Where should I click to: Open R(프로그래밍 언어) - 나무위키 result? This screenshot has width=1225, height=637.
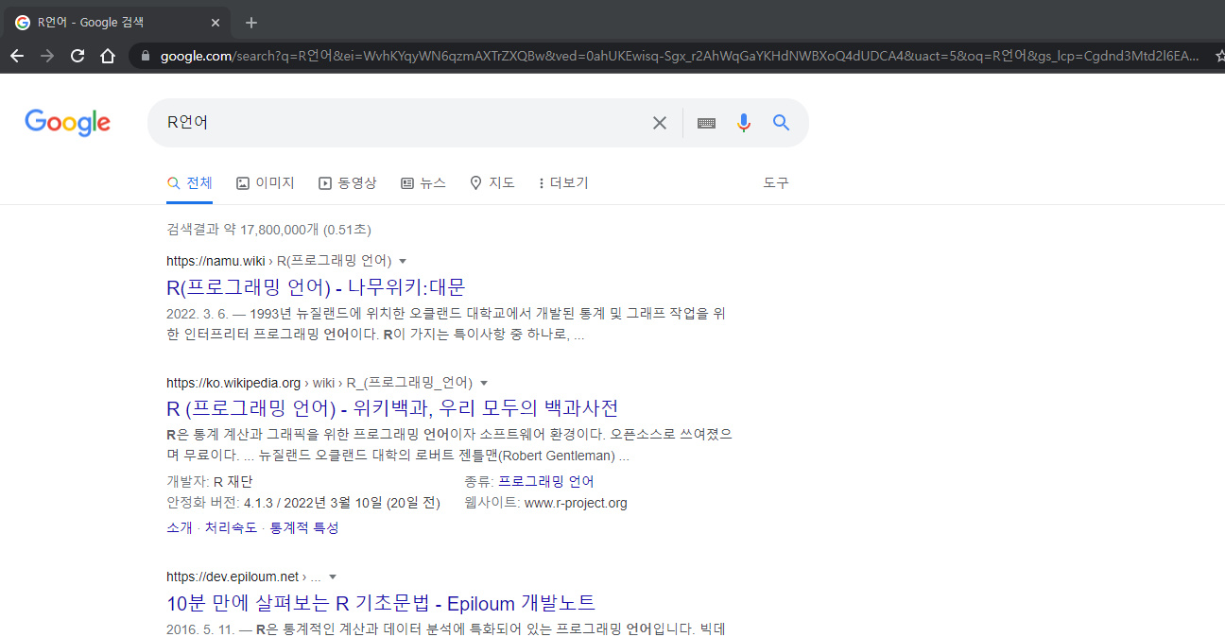tap(316, 286)
